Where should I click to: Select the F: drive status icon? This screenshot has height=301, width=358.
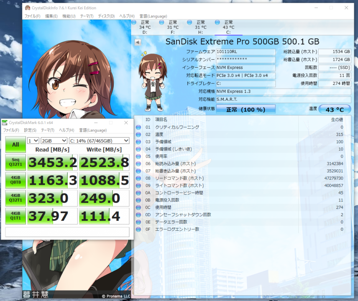pos(162,22)
